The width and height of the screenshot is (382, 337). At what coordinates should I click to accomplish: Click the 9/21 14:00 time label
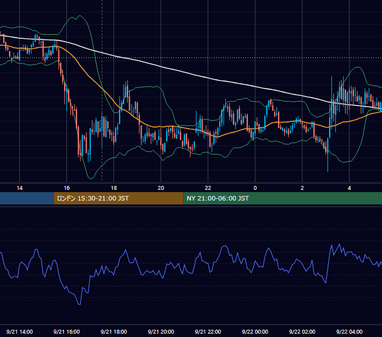click(x=20, y=331)
